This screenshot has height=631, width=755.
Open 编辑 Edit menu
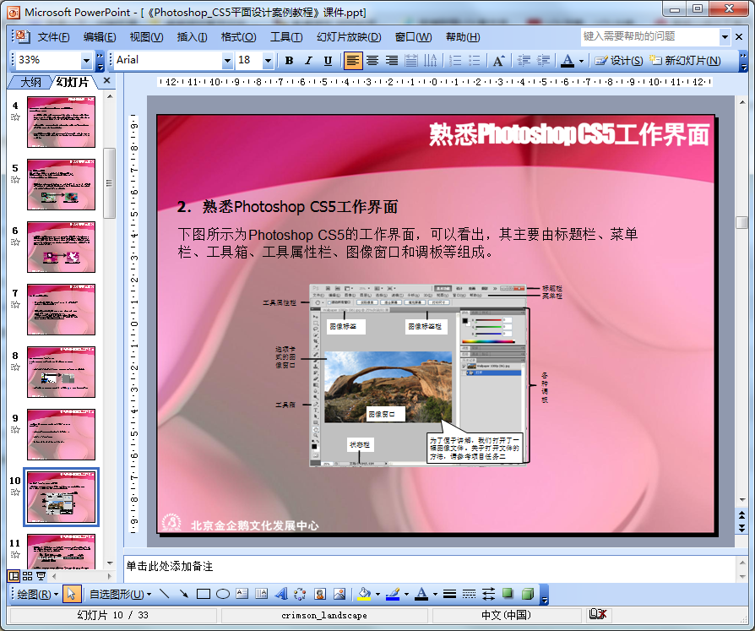[99, 37]
